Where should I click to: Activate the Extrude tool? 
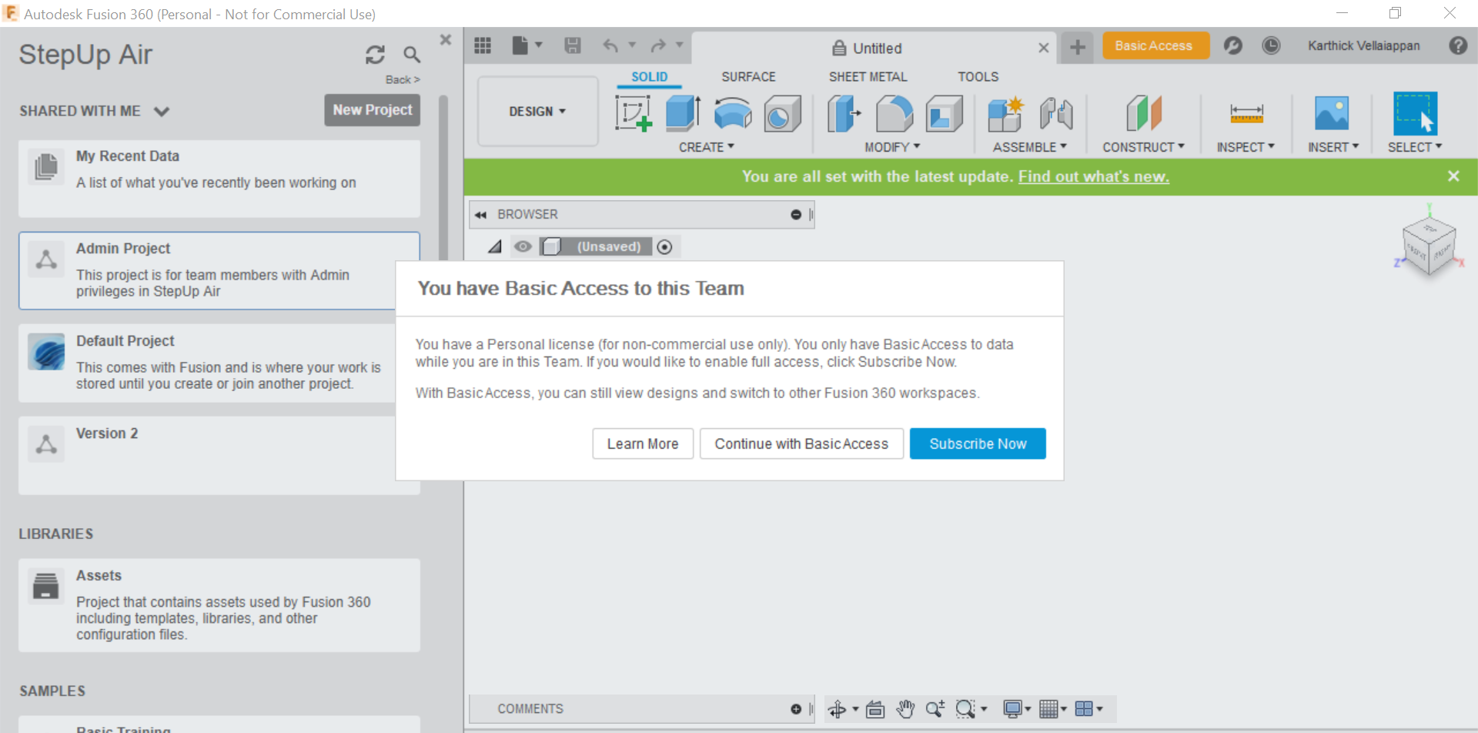click(x=682, y=113)
